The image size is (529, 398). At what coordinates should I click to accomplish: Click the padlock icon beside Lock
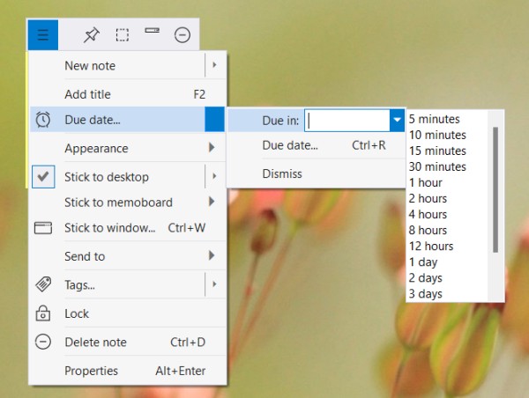(x=43, y=313)
